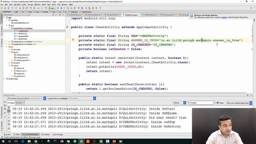Viewport: 256px width, 144px height.
Task: Click the Redo arrow in toolbar
Action: point(16,8)
